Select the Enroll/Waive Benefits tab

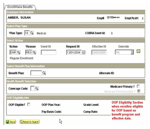[x=20, y=7]
